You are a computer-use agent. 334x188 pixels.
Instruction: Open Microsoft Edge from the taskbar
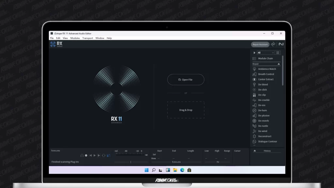[x=182, y=170]
